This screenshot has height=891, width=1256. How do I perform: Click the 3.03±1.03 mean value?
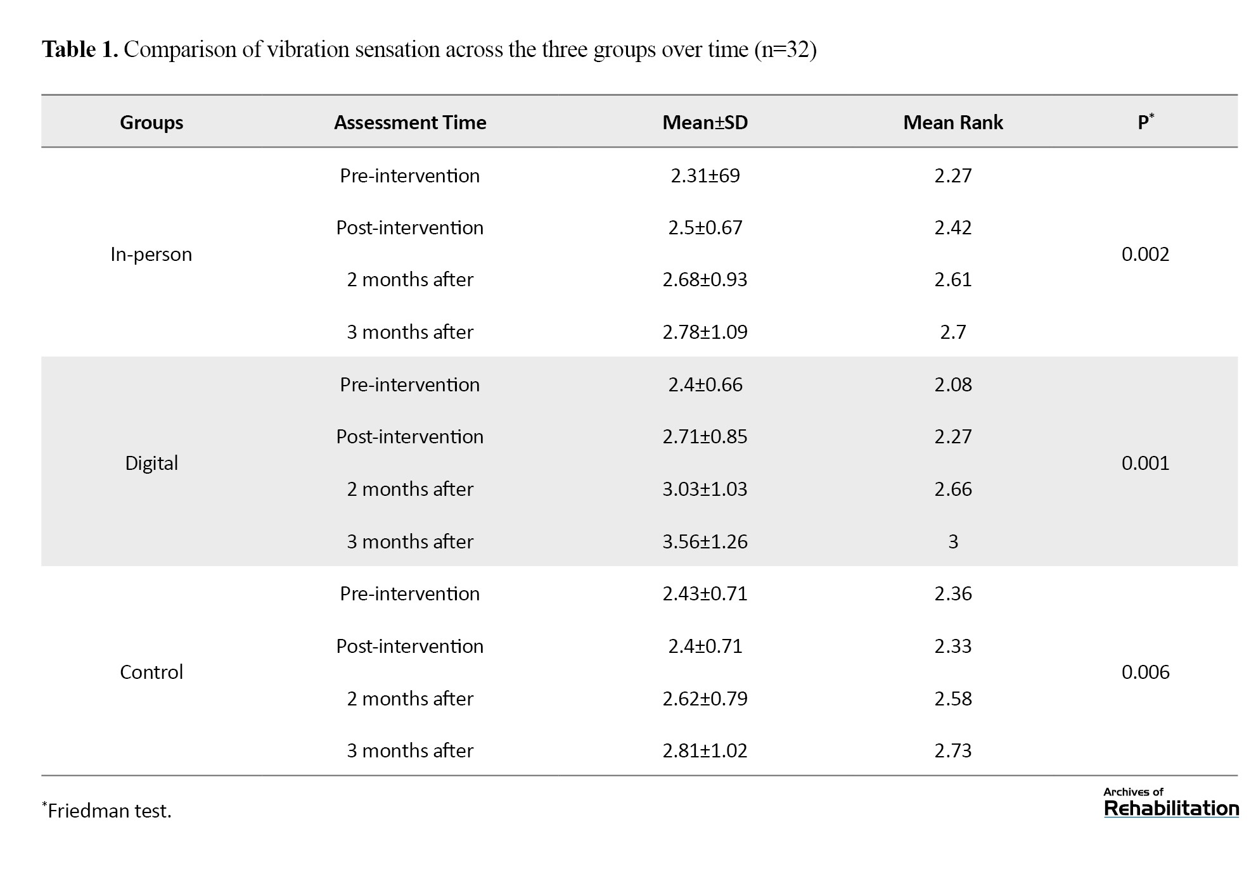[705, 489]
